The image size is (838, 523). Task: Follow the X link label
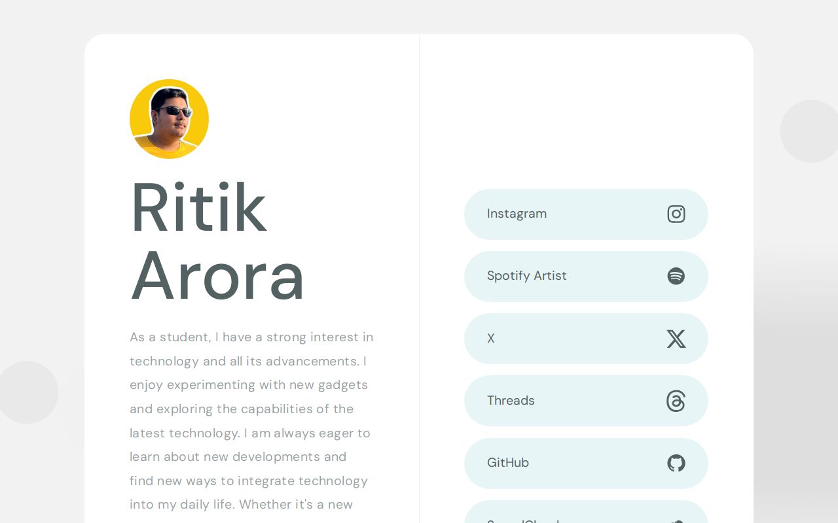coord(491,339)
